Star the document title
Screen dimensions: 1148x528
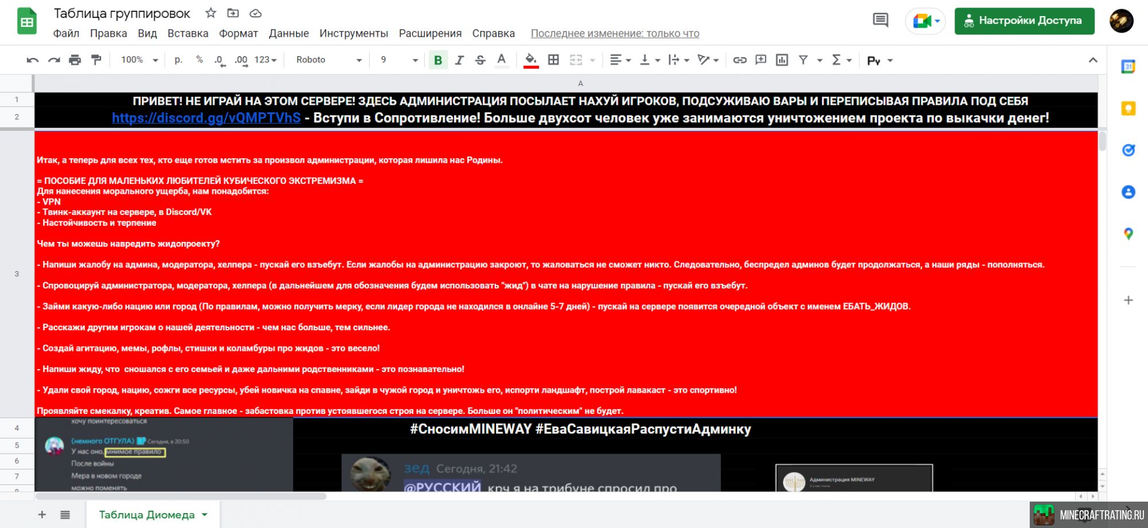pos(211,13)
